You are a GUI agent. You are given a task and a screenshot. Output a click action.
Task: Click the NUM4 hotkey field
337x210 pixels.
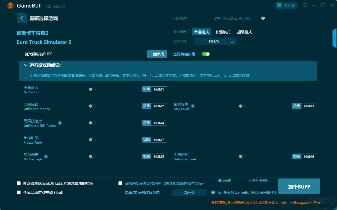pyautogui.click(x=159, y=123)
